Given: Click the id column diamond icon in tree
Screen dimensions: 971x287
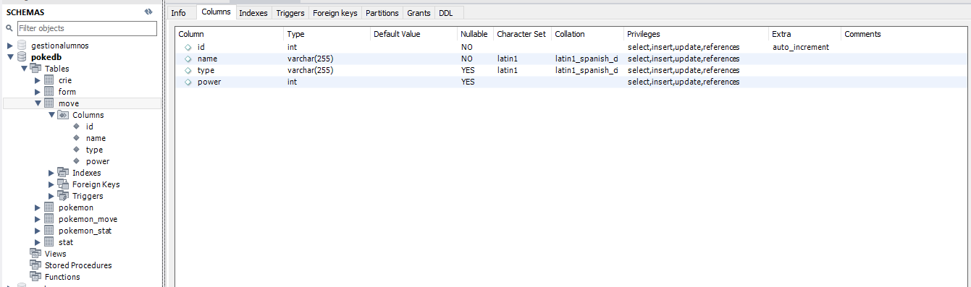Looking at the screenshot, I should click(76, 127).
